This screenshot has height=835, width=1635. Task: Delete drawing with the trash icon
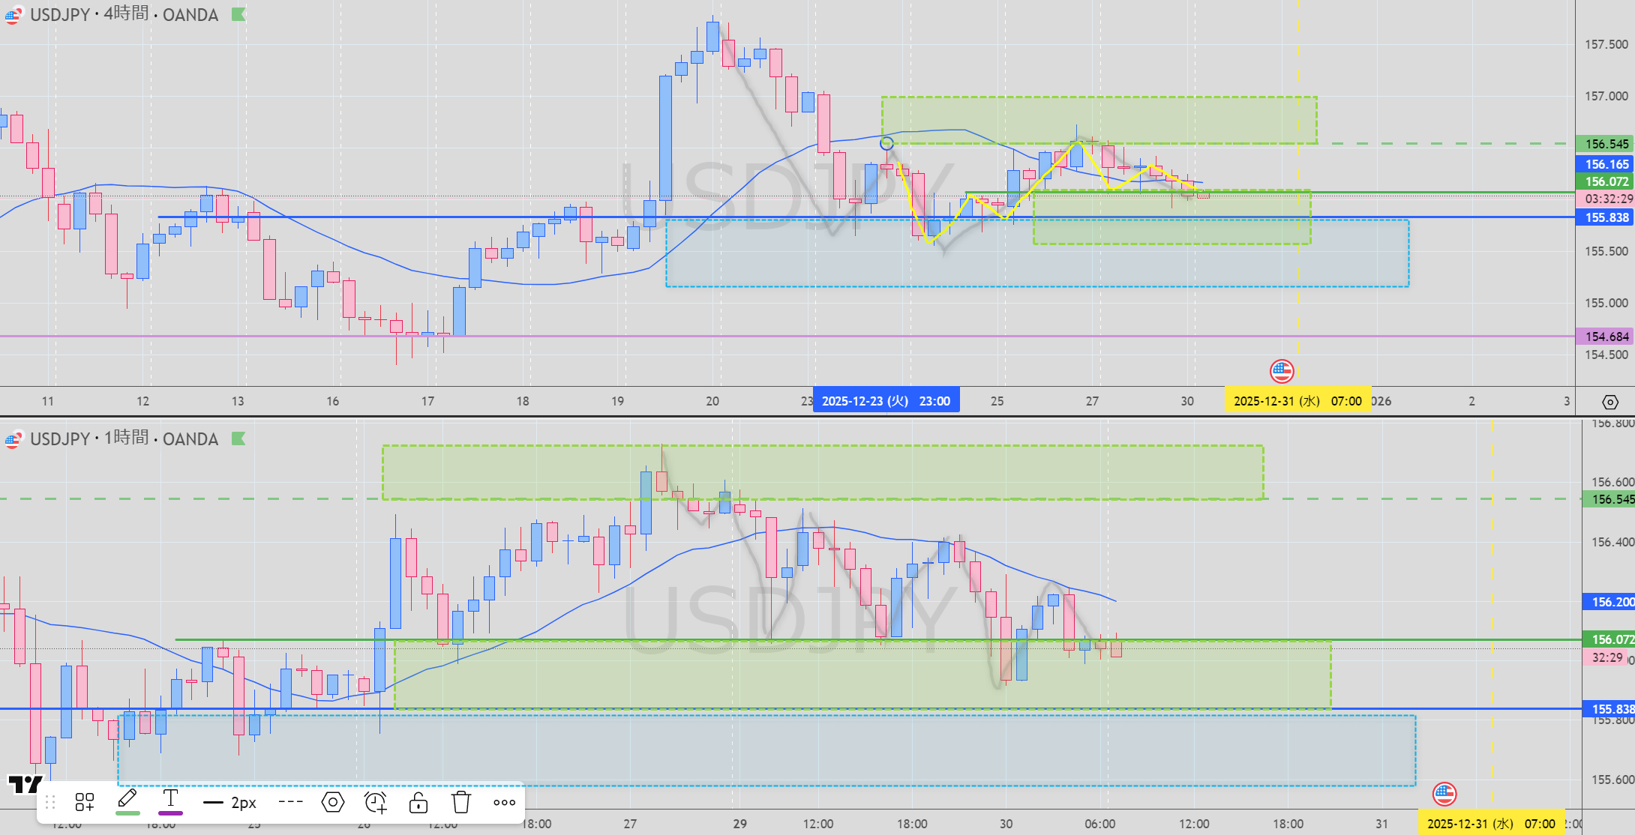(461, 802)
